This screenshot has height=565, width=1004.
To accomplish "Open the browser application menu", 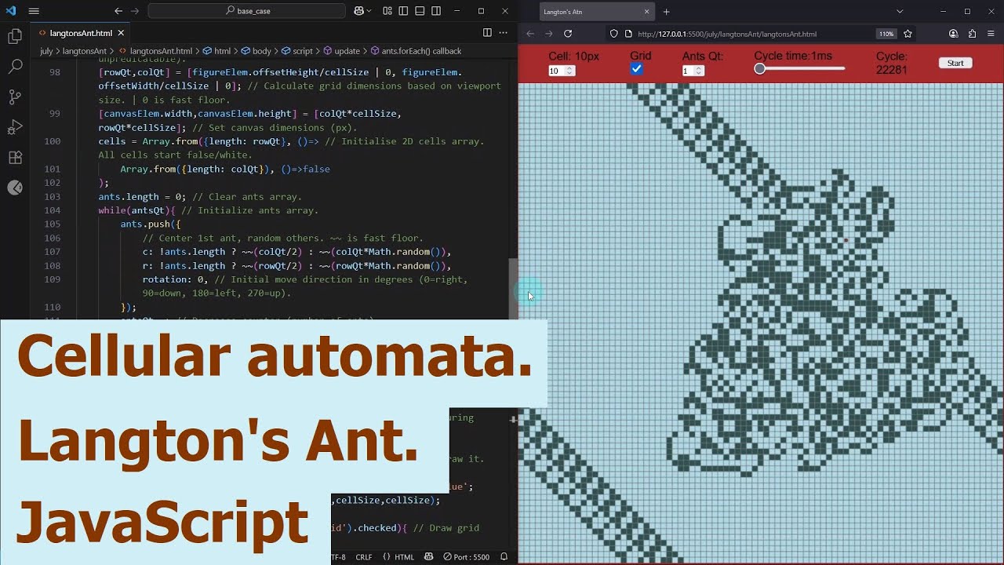I will click(991, 34).
